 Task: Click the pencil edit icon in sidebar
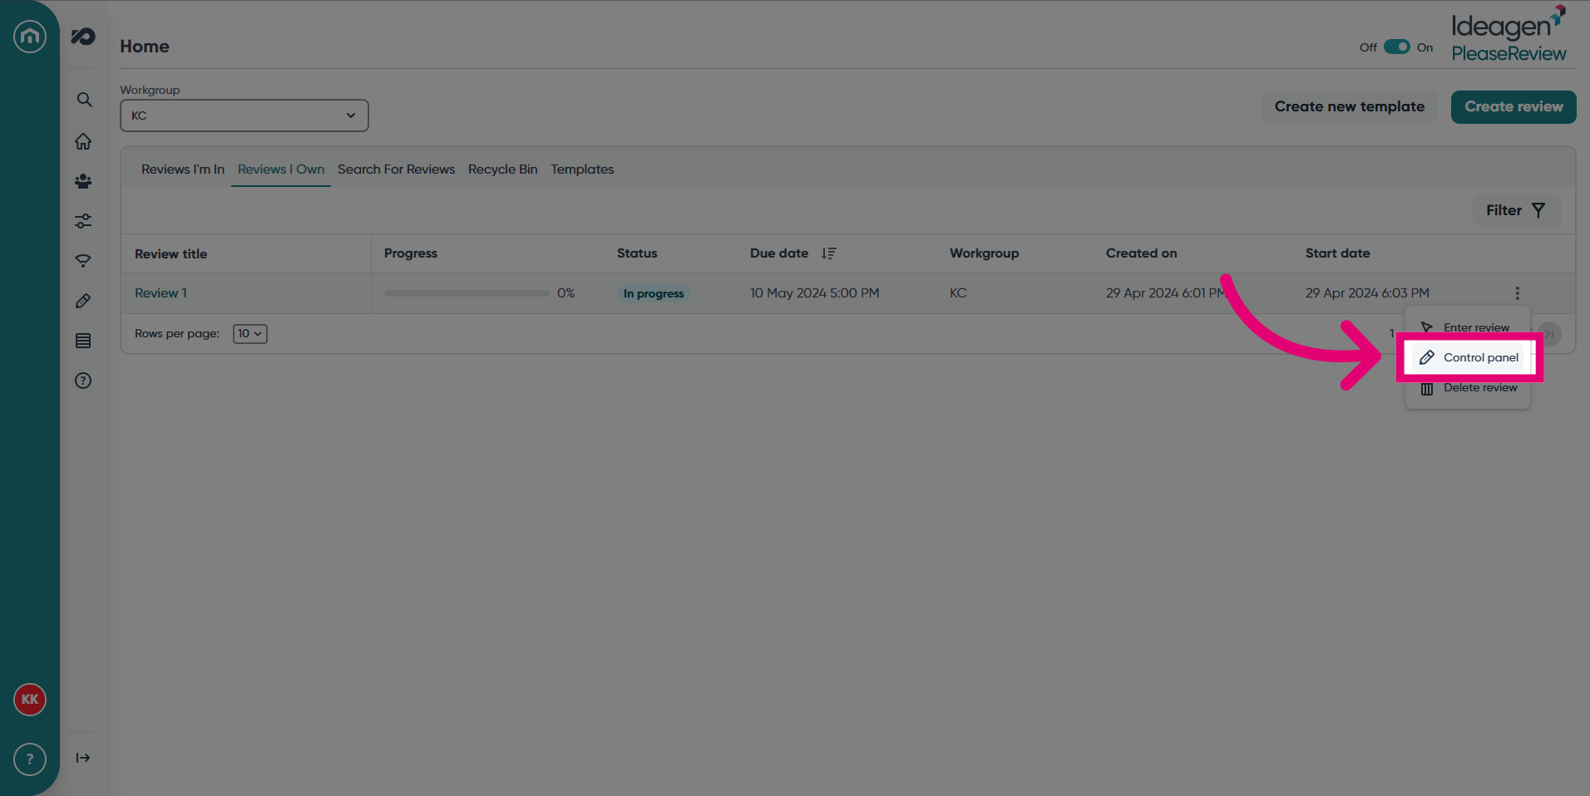click(83, 301)
